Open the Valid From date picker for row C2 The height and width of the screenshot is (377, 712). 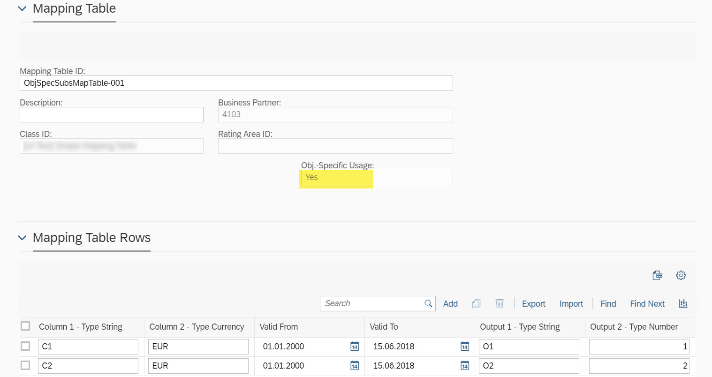coord(355,366)
